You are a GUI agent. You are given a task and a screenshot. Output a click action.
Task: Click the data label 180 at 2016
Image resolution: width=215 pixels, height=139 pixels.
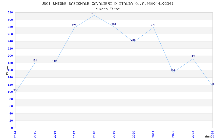(54, 61)
